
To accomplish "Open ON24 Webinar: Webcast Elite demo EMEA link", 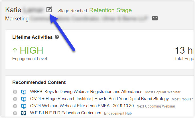I will [x=82, y=106].
